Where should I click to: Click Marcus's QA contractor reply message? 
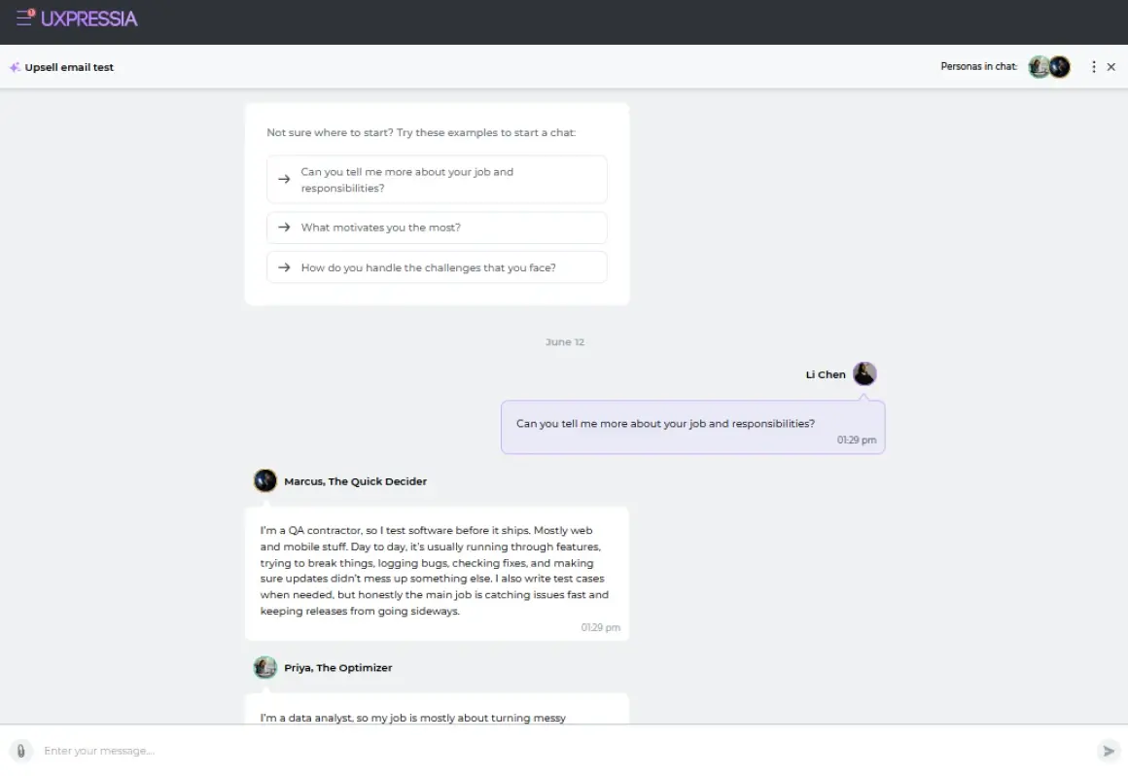click(x=437, y=573)
